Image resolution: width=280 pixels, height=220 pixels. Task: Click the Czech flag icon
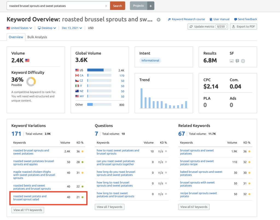pyautogui.click(x=77, y=81)
